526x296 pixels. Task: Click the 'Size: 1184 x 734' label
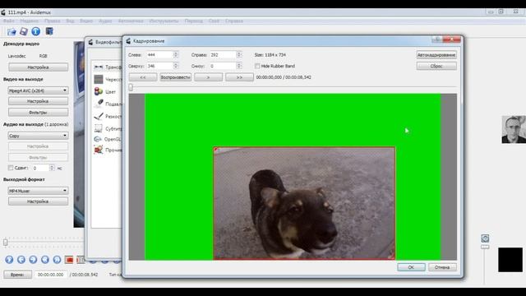[x=270, y=55]
